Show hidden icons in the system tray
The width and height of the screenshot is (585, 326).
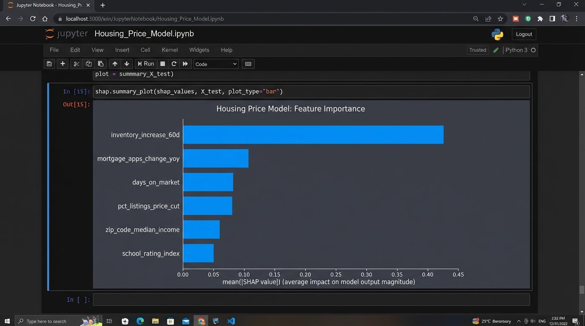[x=519, y=321]
